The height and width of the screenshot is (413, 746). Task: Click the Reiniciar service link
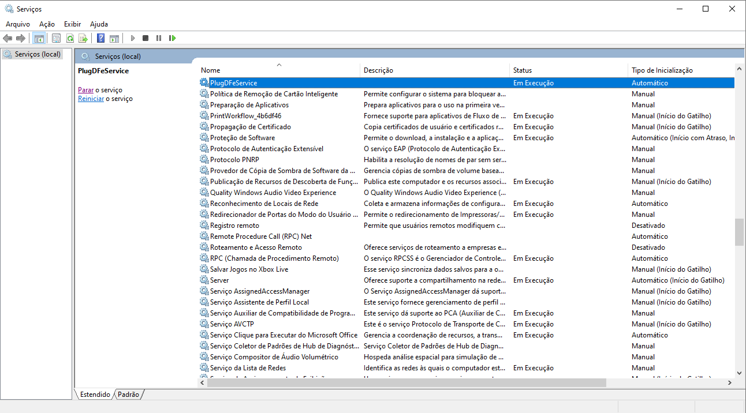pos(91,99)
